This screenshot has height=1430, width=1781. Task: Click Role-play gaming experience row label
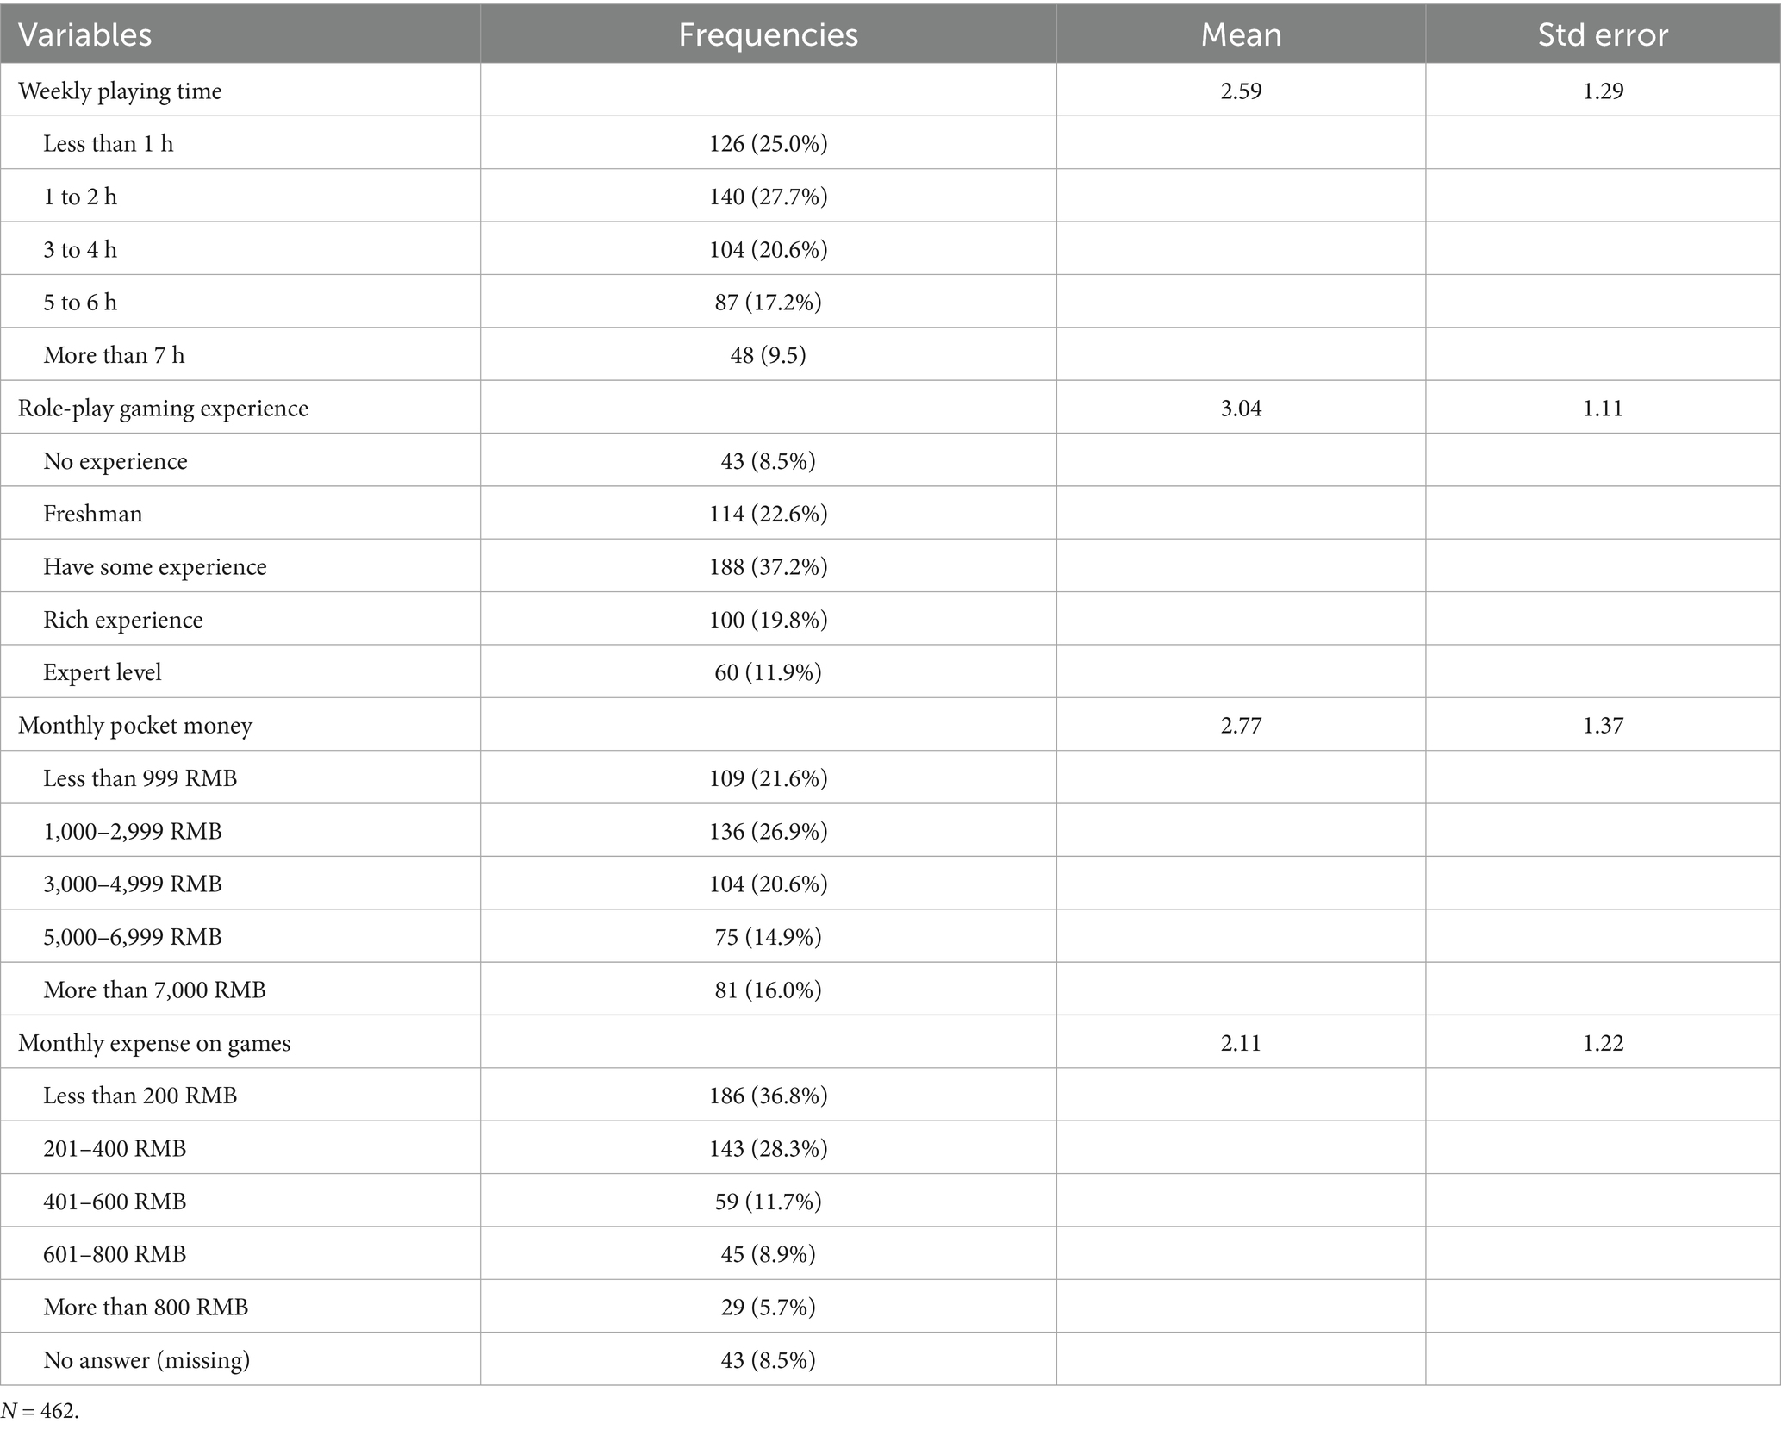click(x=163, y=408)
